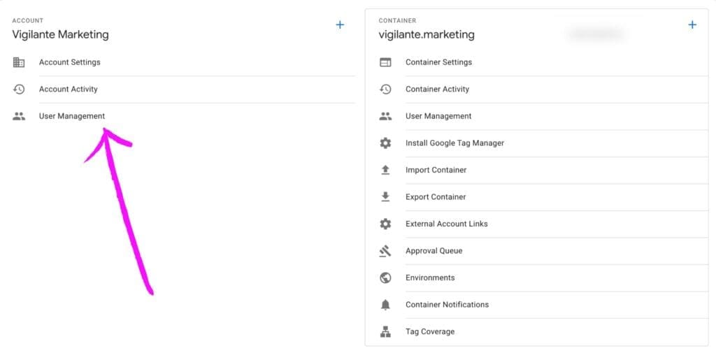Open Account Settings
Viewport: 716px width, 353px height.
tap(69, 62)
